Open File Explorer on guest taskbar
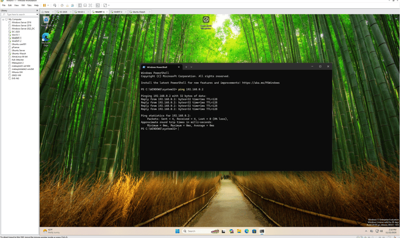 (239, 231)
